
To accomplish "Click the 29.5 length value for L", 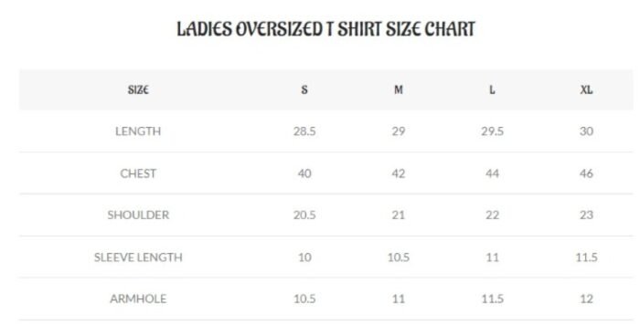I will click(492, 131).
